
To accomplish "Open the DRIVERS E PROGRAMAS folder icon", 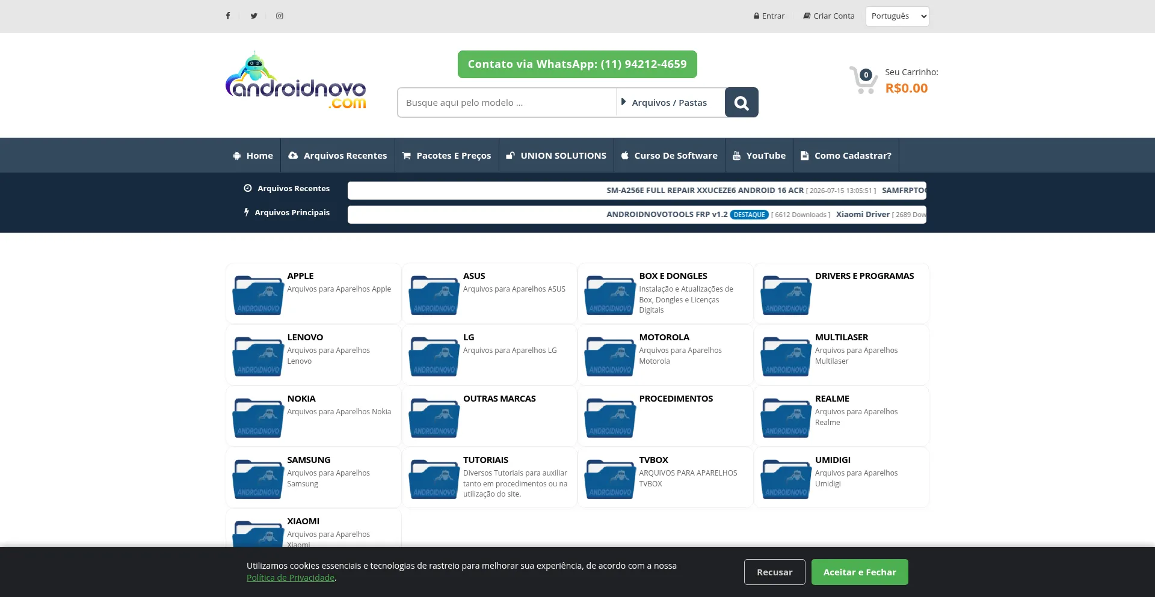I will (786, 295).
